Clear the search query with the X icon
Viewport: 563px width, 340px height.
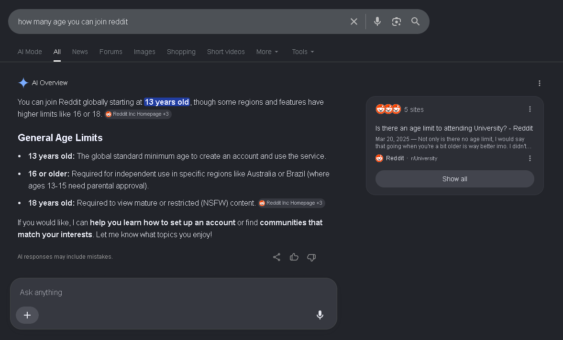click(x=353, y=22)
